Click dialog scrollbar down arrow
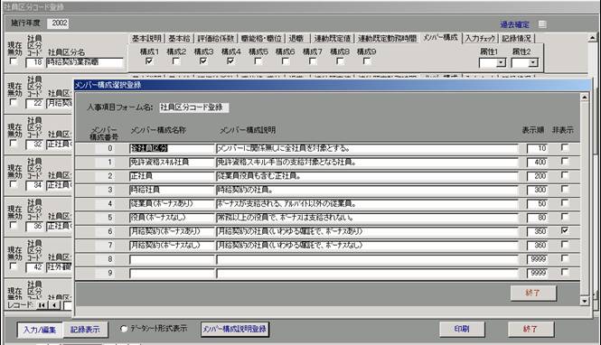This screenshot has width=601, height=345. coord(585,302)
